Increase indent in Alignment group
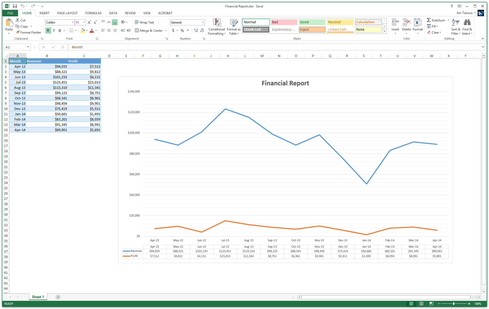489x309 pixels. [x=129, y=30]
